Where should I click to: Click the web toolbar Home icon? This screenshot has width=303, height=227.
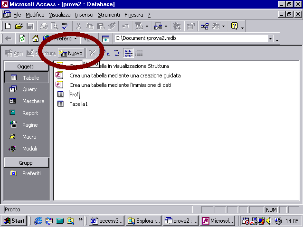[x=35, y=38]
